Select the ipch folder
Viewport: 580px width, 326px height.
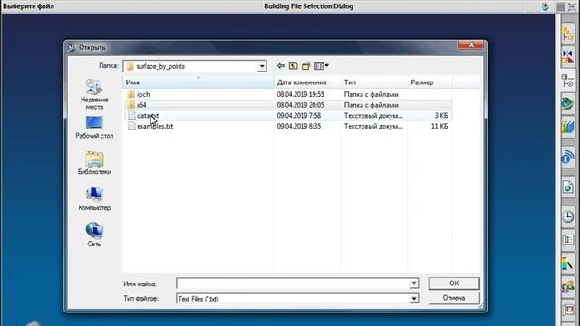point(143,94)
